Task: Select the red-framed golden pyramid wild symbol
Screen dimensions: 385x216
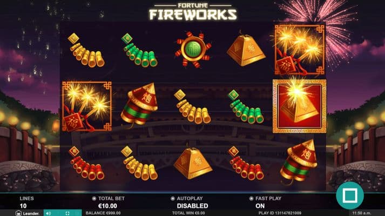Action: pyautogui.click(x=300, y=106)
